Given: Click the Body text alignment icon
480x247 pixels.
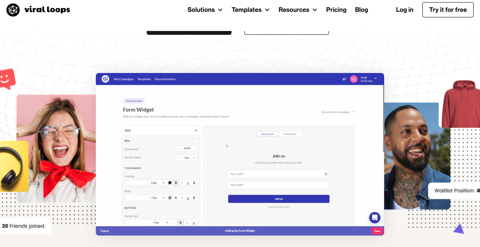Looking at the screenshot, I should [194, 198].
